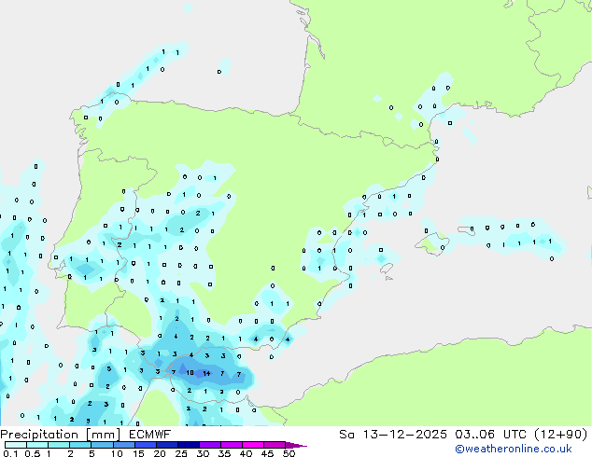
Task: Click the above-50 arrow tip of legend
Action: [296, 445]
